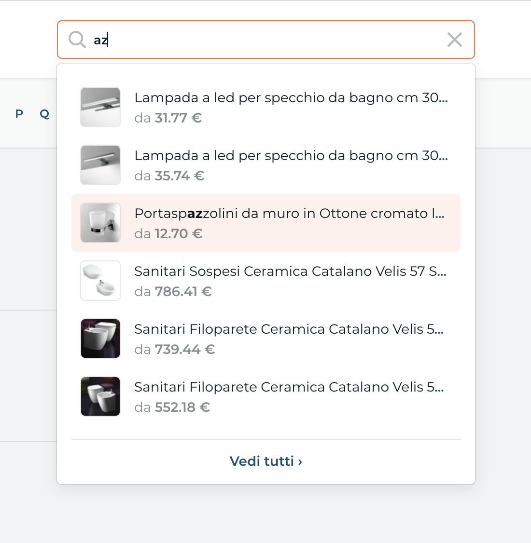Viewport: 531px width, 543px height.
Task: Pick the Sanitari Filoparete title above 739.44 €
Action: point(289,329)
